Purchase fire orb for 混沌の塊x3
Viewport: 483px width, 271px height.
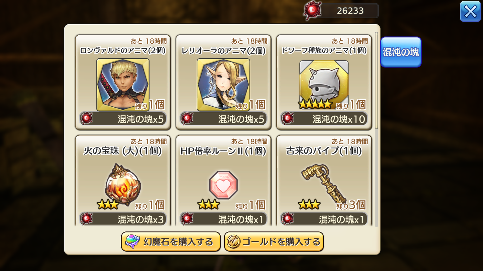[x=123, y=219]
